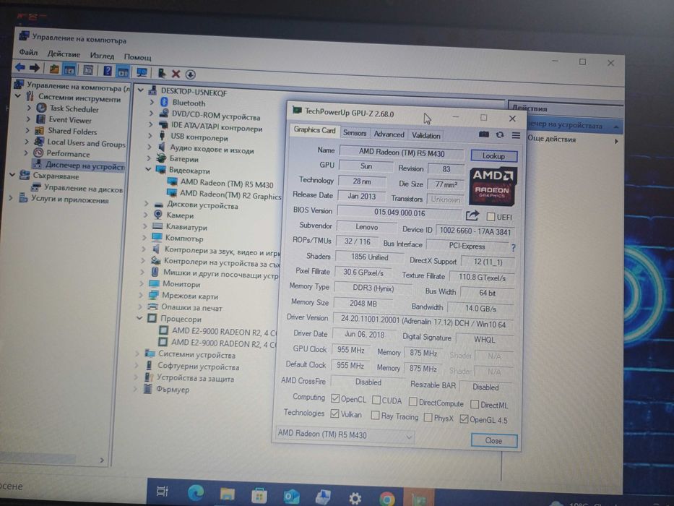Click the Properties toolbar icon
674x506 pixels.
click(88, 70)
